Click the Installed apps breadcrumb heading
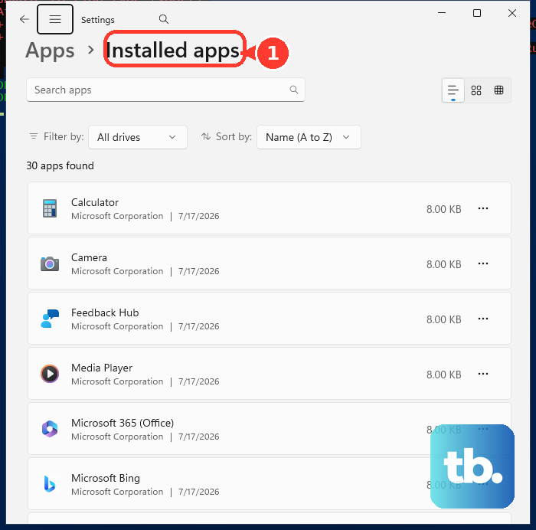The image size is (536, 530). point(172,51)
